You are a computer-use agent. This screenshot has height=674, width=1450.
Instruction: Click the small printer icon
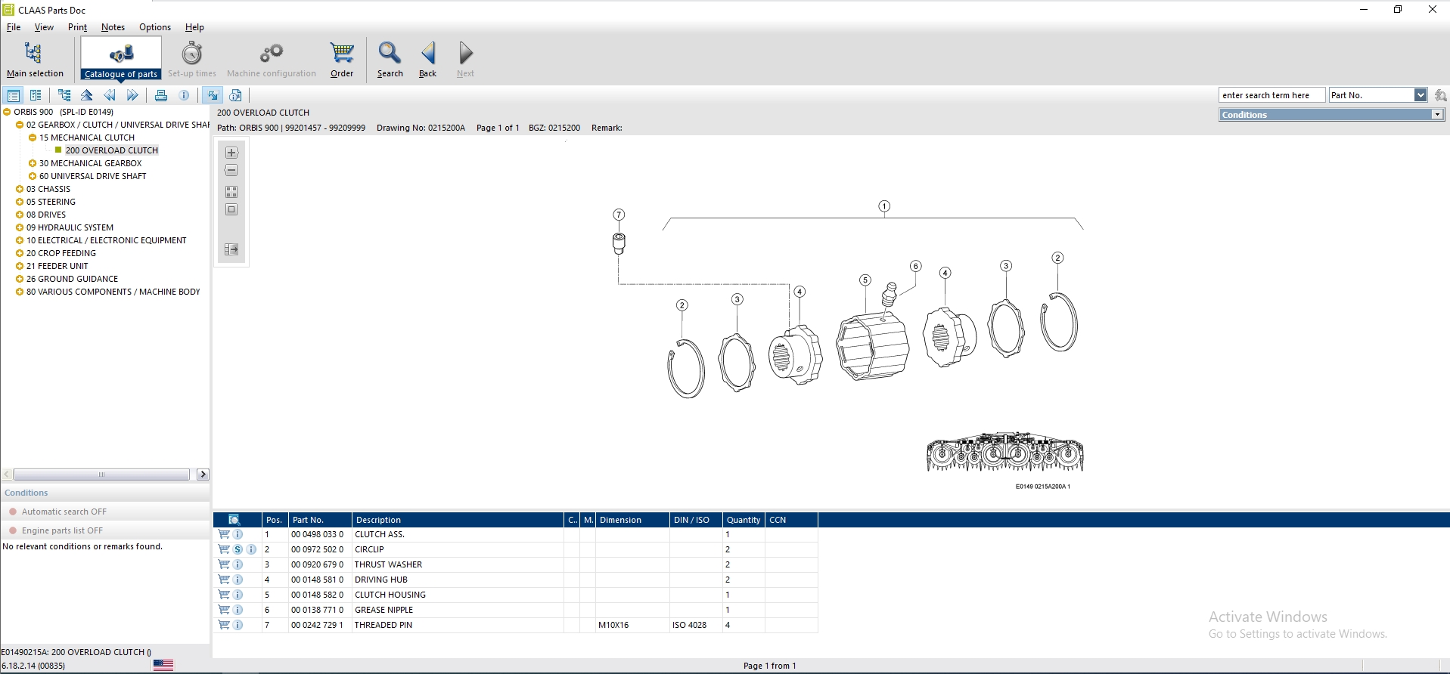[x=161, y=95]
